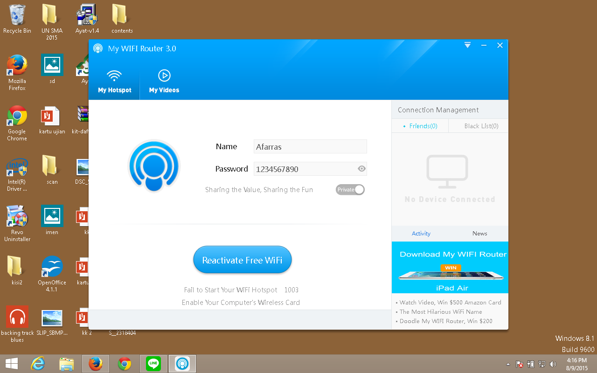
Task: Minimize the My WIFI Router window
Action: pos(484,45)
